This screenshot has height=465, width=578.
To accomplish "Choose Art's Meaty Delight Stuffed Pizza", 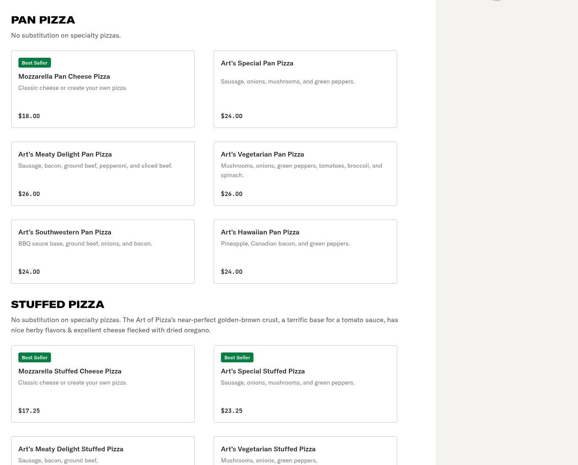I will (71, 449).
